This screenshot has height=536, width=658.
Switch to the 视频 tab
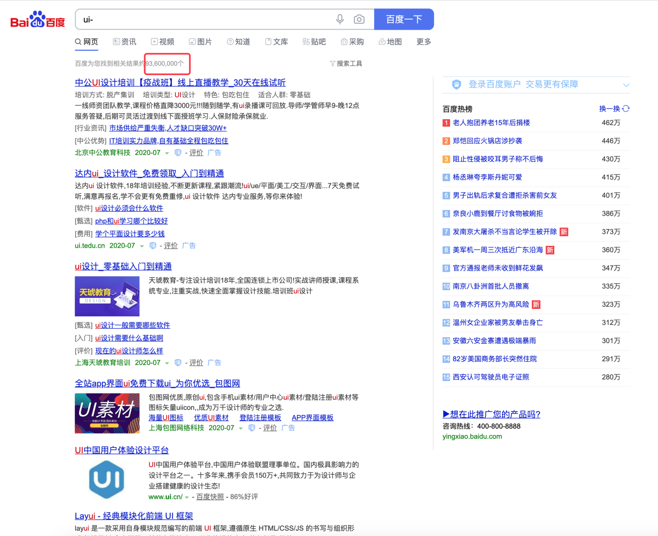(x=163, y=42)
